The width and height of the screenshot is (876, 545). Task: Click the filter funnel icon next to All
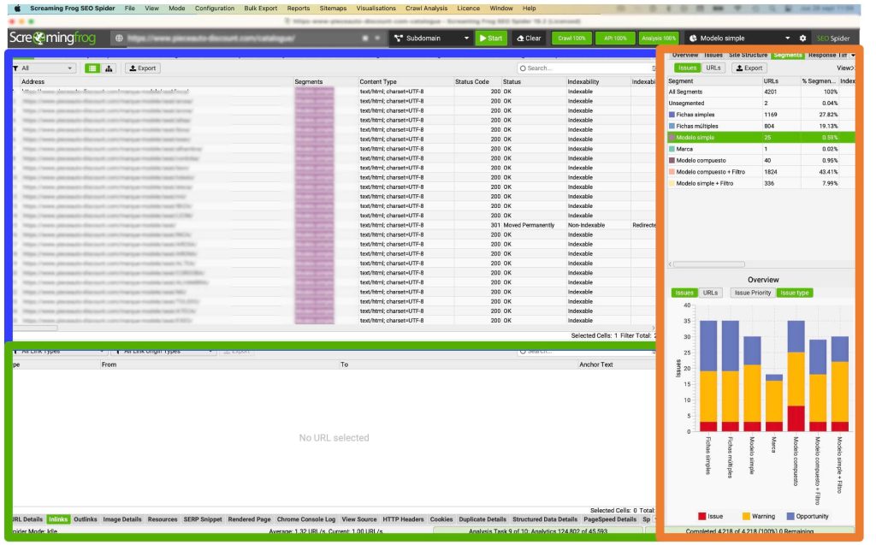tap(15, 68)
